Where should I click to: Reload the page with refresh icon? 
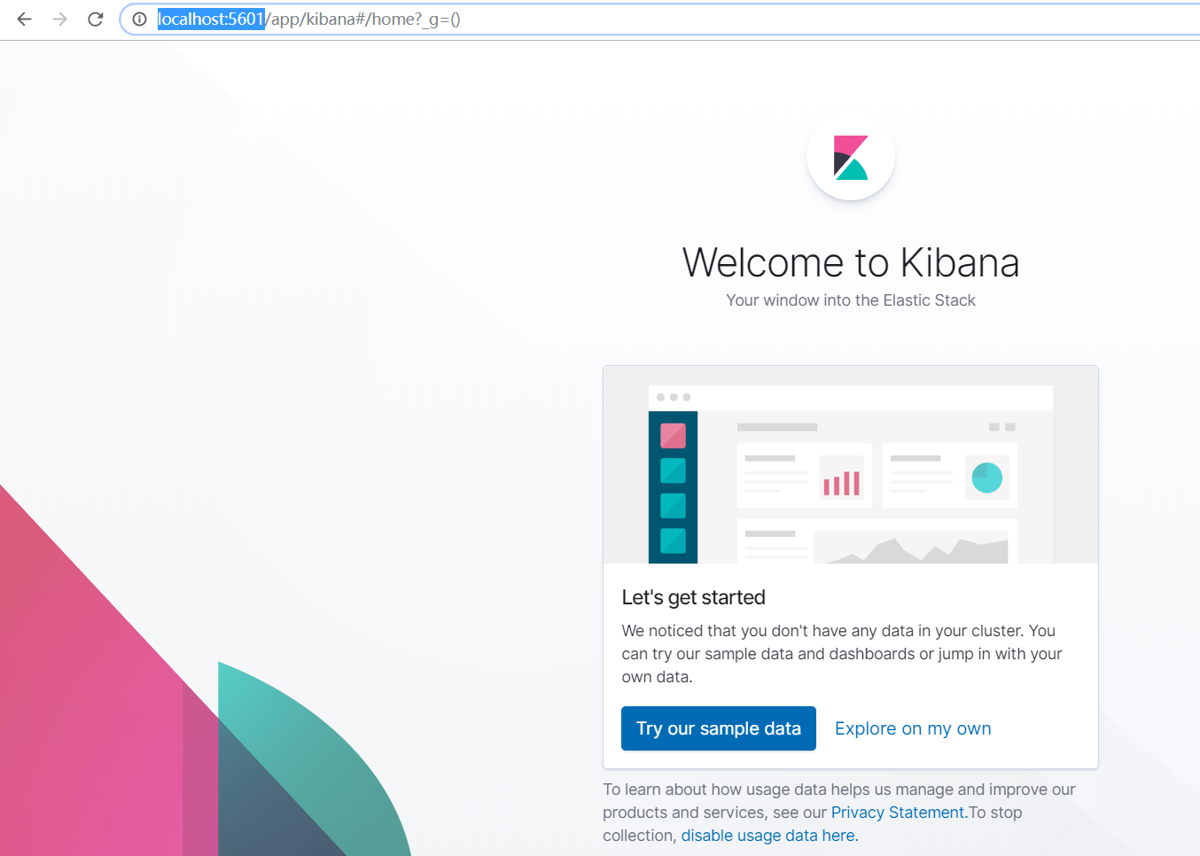pyautogui.click(x=96, y=19)
